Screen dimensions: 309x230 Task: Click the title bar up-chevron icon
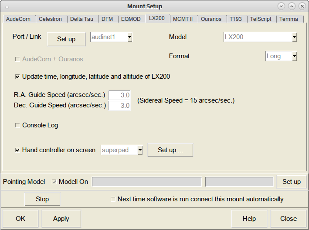(292, 6)
